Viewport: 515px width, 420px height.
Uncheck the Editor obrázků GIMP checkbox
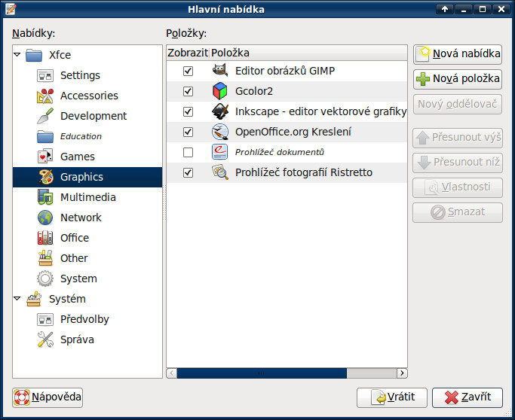point(188,71)
